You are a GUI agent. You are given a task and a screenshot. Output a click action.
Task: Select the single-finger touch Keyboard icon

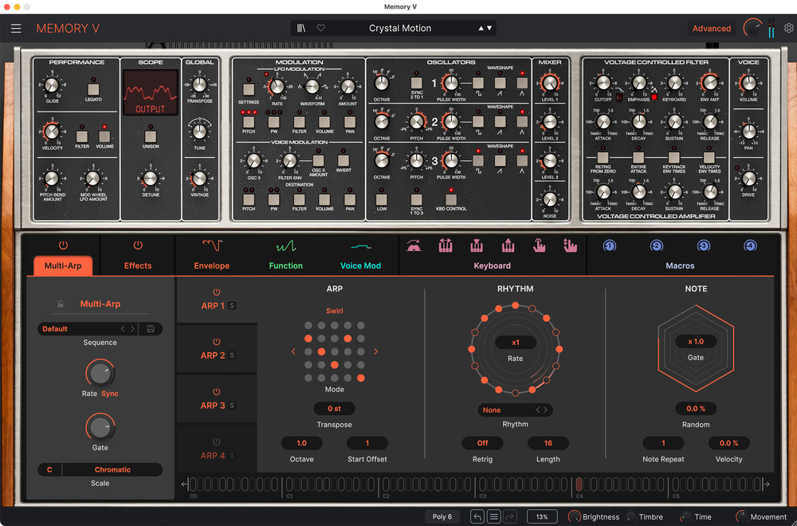click(x=539, y=246)
